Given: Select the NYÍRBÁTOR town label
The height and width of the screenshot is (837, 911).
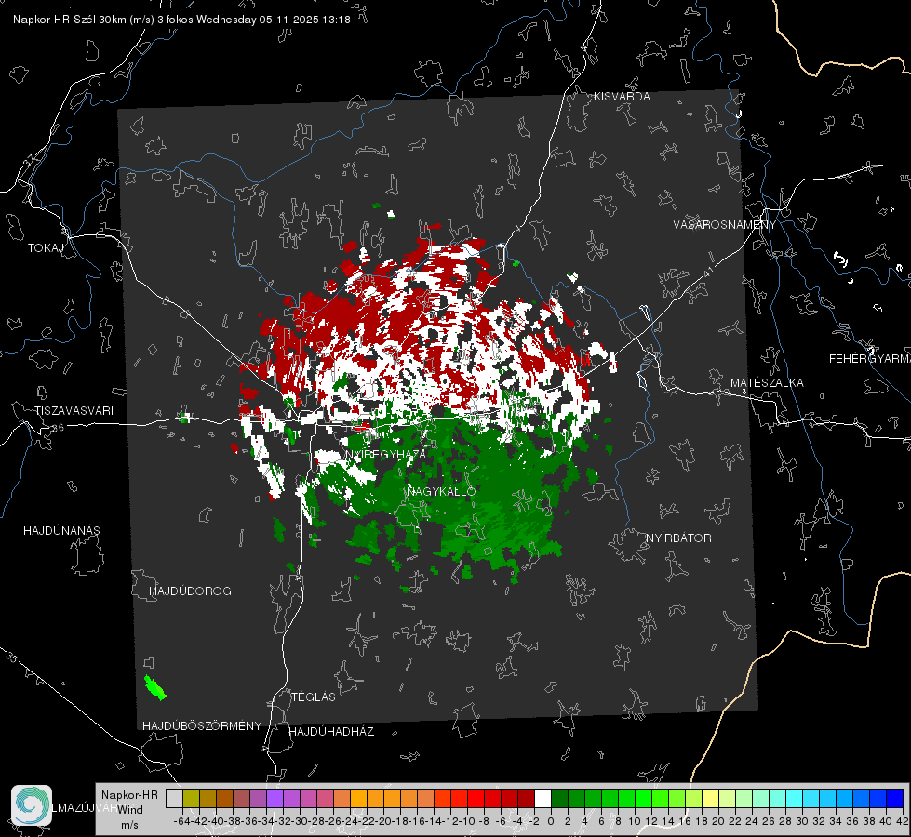Looking at the screenshot, I should (678, 538).
